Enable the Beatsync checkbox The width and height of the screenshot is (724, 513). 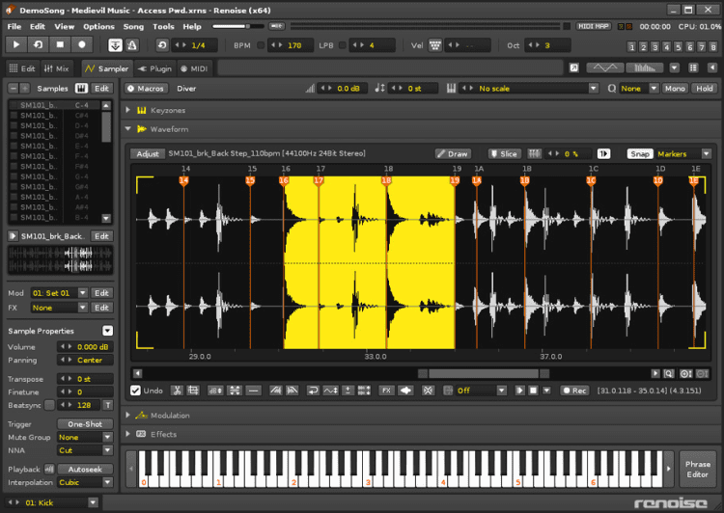click(x=49, y=405)
